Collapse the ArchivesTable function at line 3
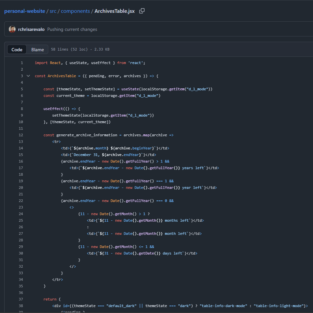This screenshot has height=313, width=313. coord(28,76)
